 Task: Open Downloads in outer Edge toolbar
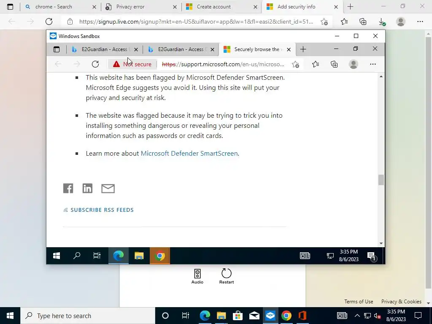tap(382, 22)
